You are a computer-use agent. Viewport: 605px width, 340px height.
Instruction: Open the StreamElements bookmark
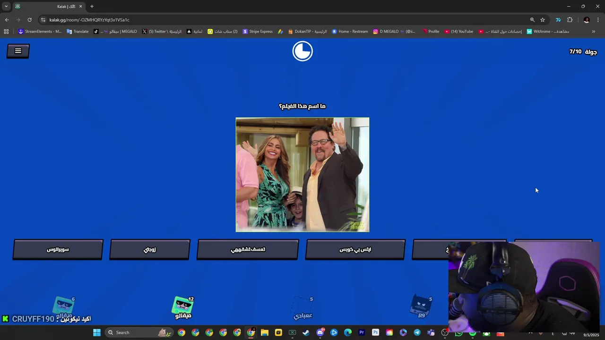point(40,32)
